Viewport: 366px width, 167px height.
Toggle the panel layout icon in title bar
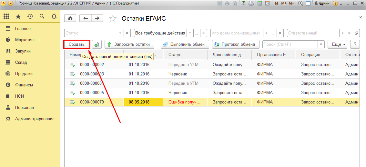[308, 3]
